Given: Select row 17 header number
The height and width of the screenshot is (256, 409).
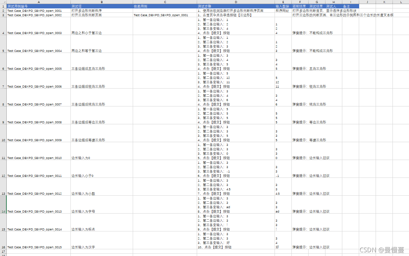Looking at the screenshot, I should (x=3, y=251).
